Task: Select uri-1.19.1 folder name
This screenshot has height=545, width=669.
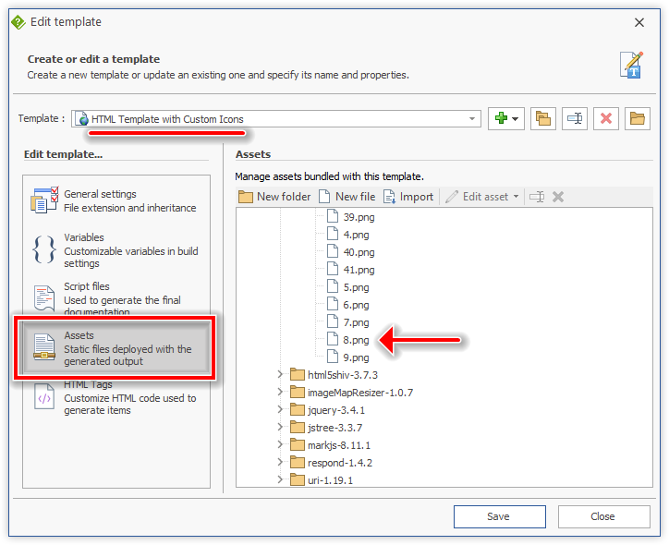Action: point(330,480)
